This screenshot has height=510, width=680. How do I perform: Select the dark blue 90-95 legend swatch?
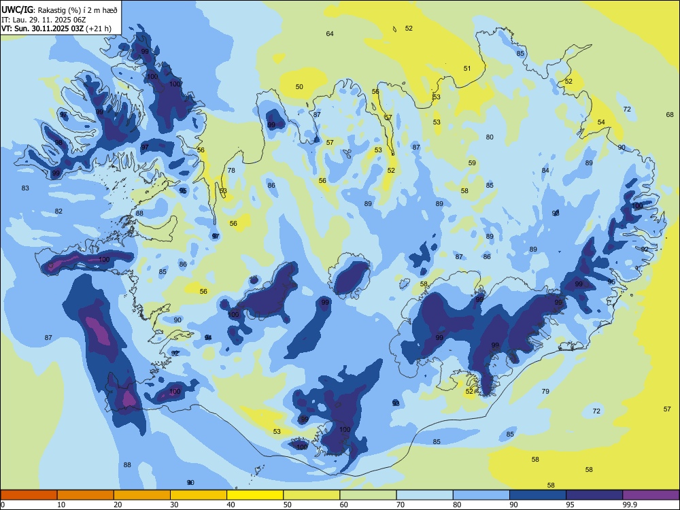coord(538,495)
